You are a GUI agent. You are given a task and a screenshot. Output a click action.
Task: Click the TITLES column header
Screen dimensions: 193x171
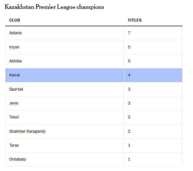pos(135,20)
